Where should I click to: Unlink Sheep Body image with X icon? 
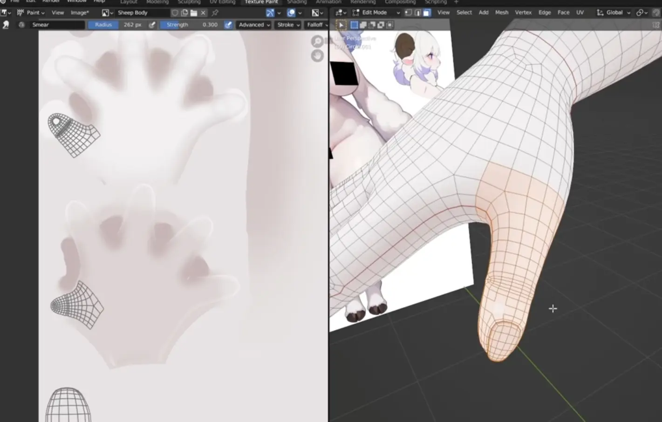tap(203, 13)
